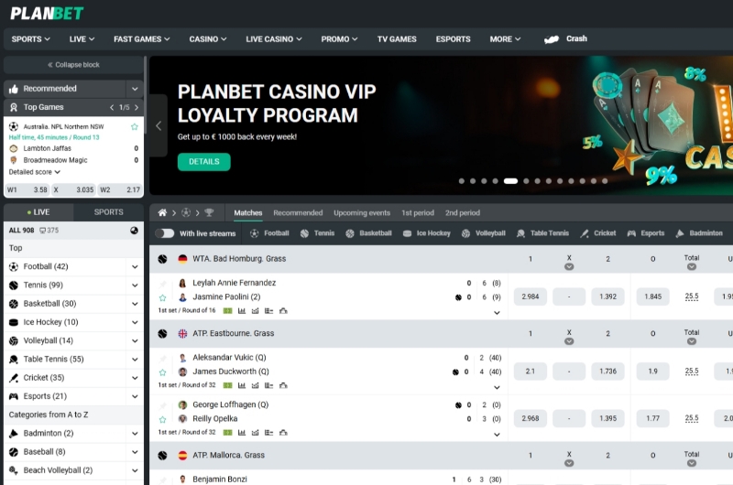Expand the Football (42) category
The height and width of the screenshot is (485, 733).
tap(135, 266)
